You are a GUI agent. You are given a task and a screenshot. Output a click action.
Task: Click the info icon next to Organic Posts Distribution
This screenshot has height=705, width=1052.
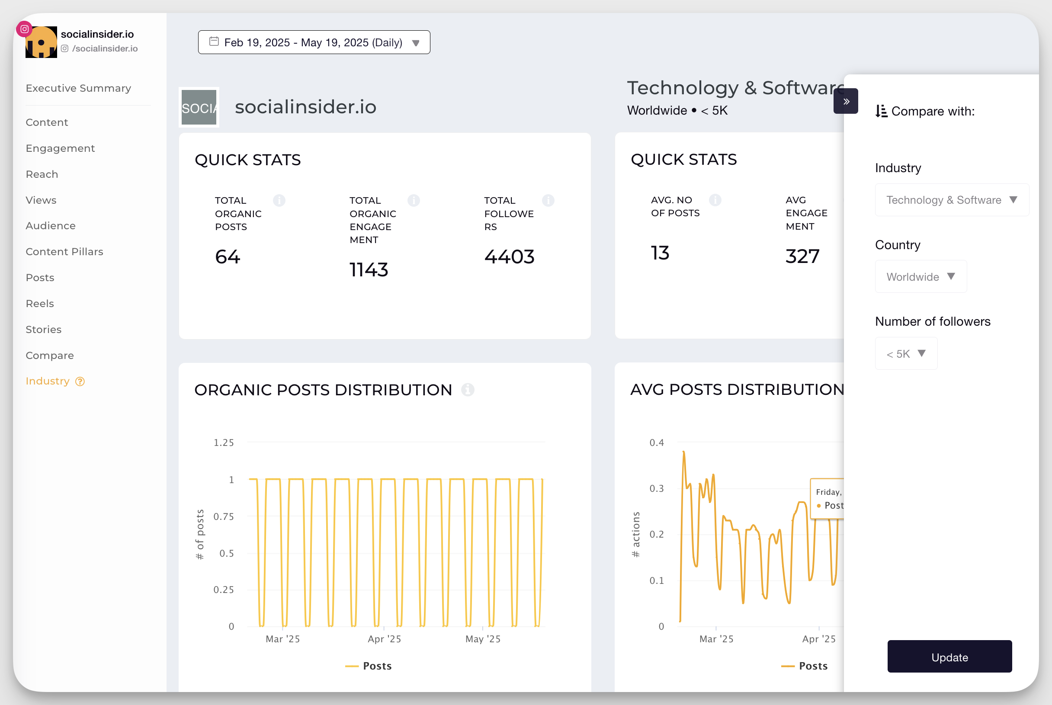tap(468, 390)
